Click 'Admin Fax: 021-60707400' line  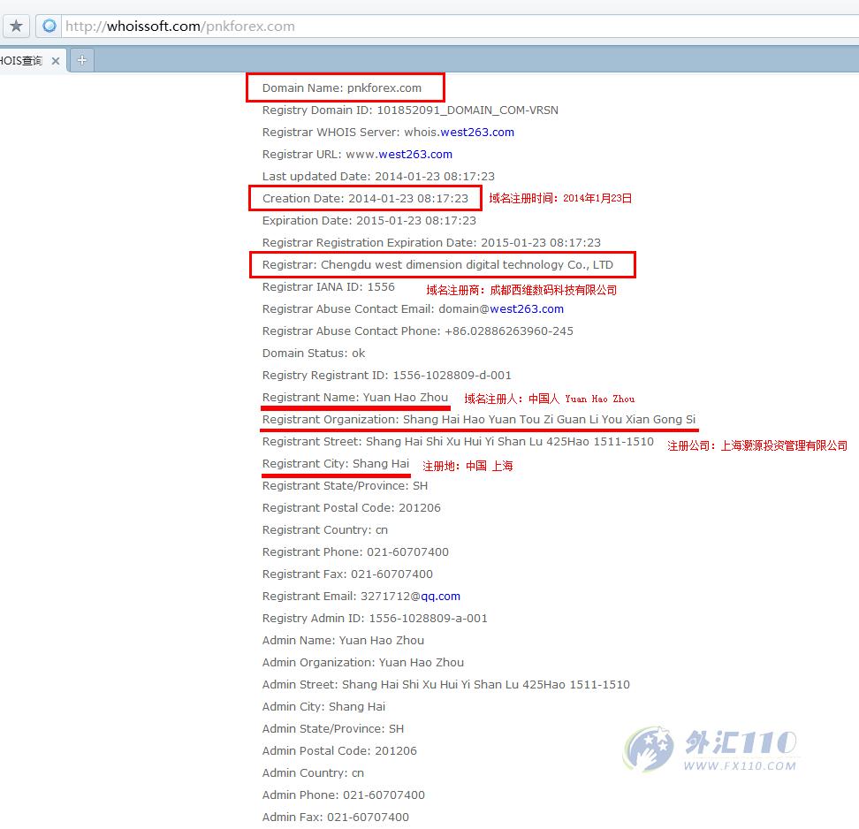(336, 817)
